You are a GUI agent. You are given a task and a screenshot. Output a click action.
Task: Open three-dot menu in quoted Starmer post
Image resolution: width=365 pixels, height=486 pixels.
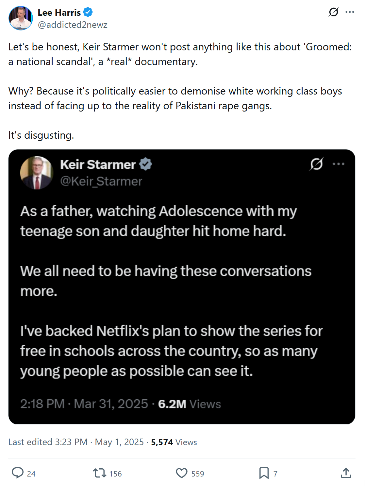338,164
